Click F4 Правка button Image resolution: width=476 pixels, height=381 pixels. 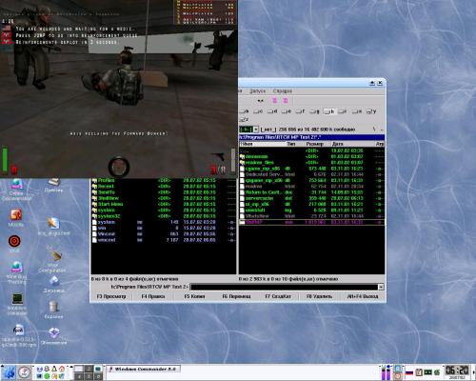tap(153, 296)
